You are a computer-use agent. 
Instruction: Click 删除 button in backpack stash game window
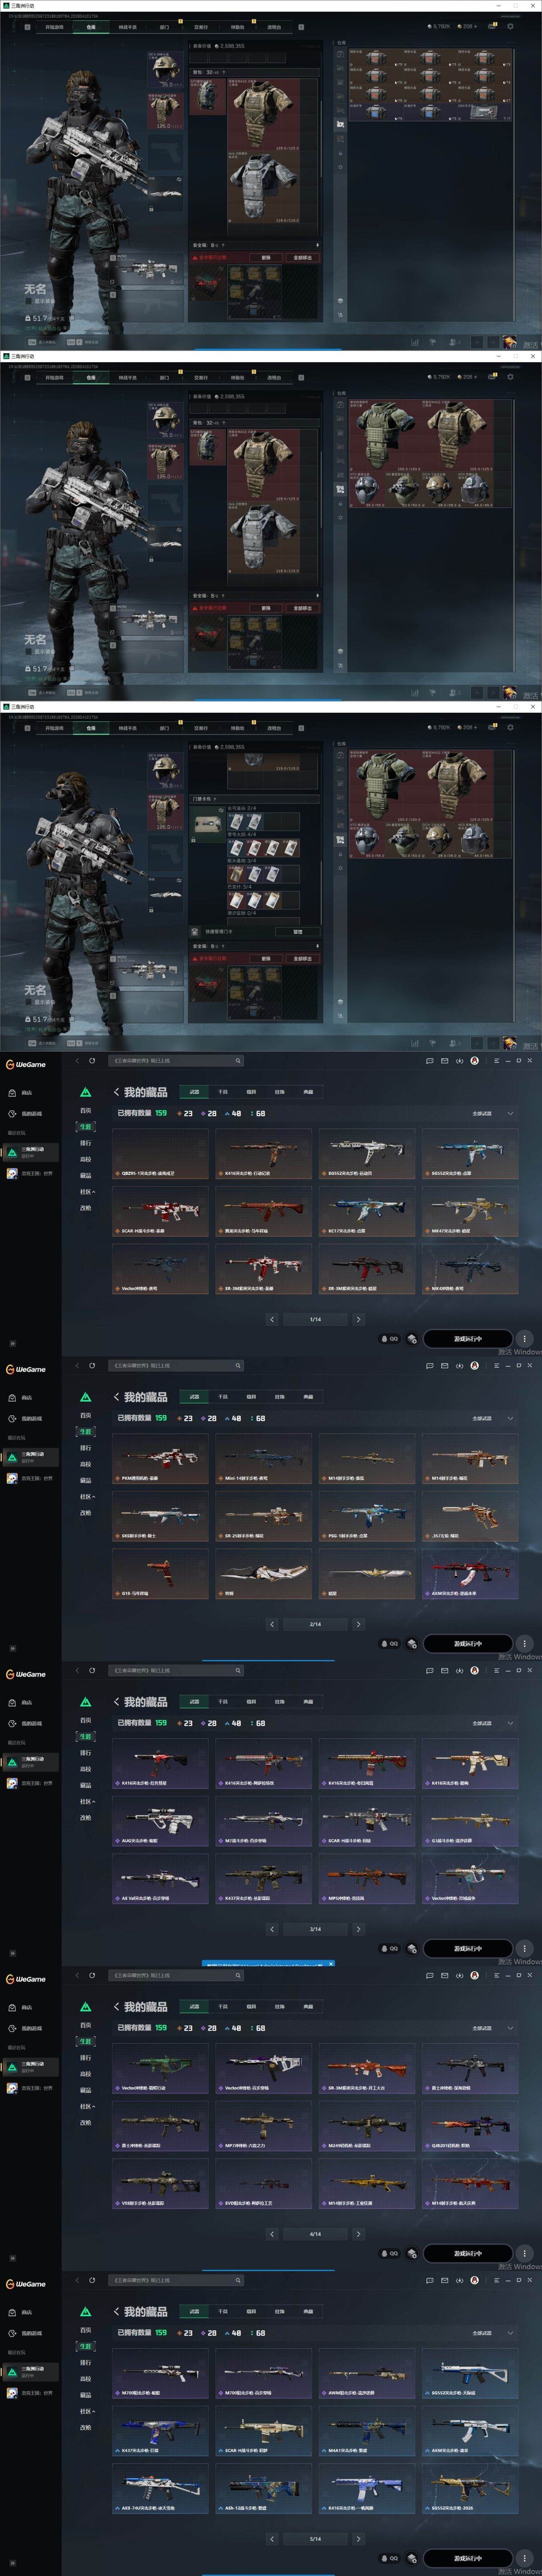point(266,257)
